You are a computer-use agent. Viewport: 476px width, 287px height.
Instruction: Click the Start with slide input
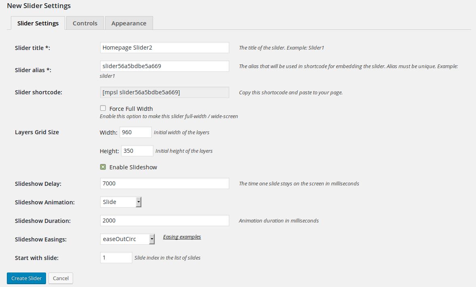tap(116, 257)
